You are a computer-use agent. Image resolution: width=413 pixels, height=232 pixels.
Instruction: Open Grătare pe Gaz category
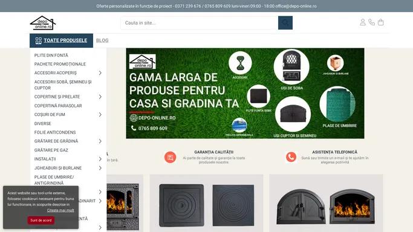(51, 150)
